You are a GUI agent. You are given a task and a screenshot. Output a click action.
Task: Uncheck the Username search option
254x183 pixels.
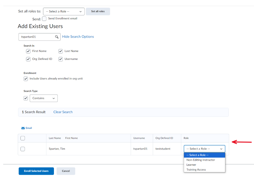pyautogui.click(x=60, y=59)
